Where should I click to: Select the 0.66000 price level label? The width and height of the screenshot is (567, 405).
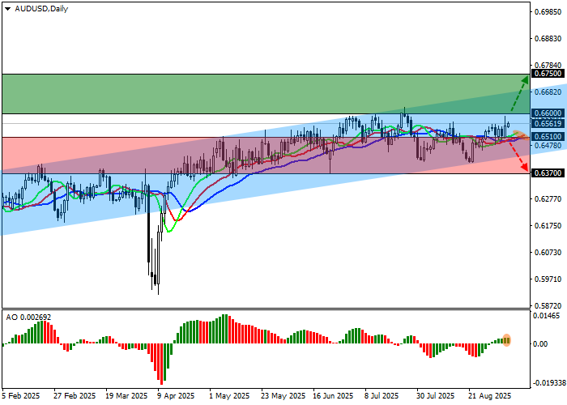tap(548, 113)
